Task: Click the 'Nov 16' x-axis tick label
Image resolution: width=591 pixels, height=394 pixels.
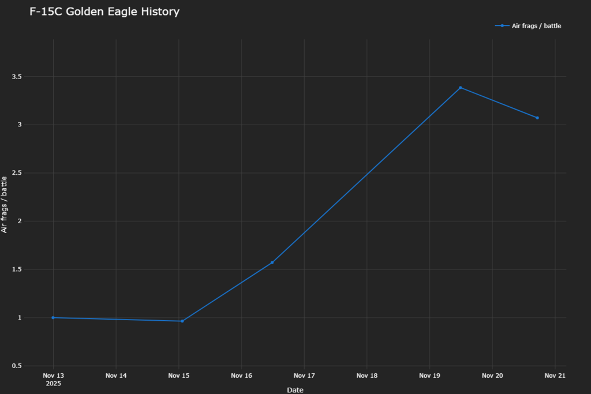Action: click(241, 376)
